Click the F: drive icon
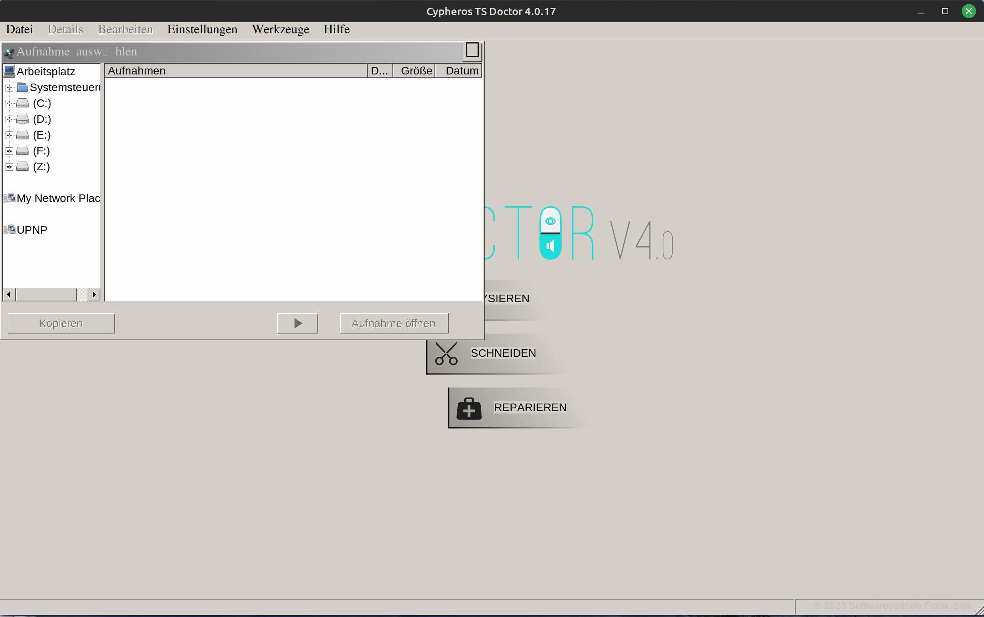This screenshot has height=617, width=984. point(23,151)
